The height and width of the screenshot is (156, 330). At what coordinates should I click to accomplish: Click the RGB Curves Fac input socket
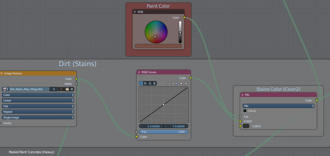click(137, 132)
